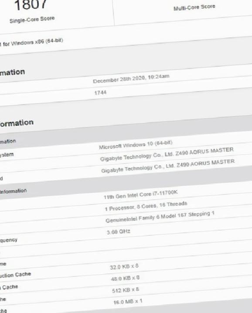The image size is (252, 313).
Task: Select the Single-Core Score label
Action: 32,20
